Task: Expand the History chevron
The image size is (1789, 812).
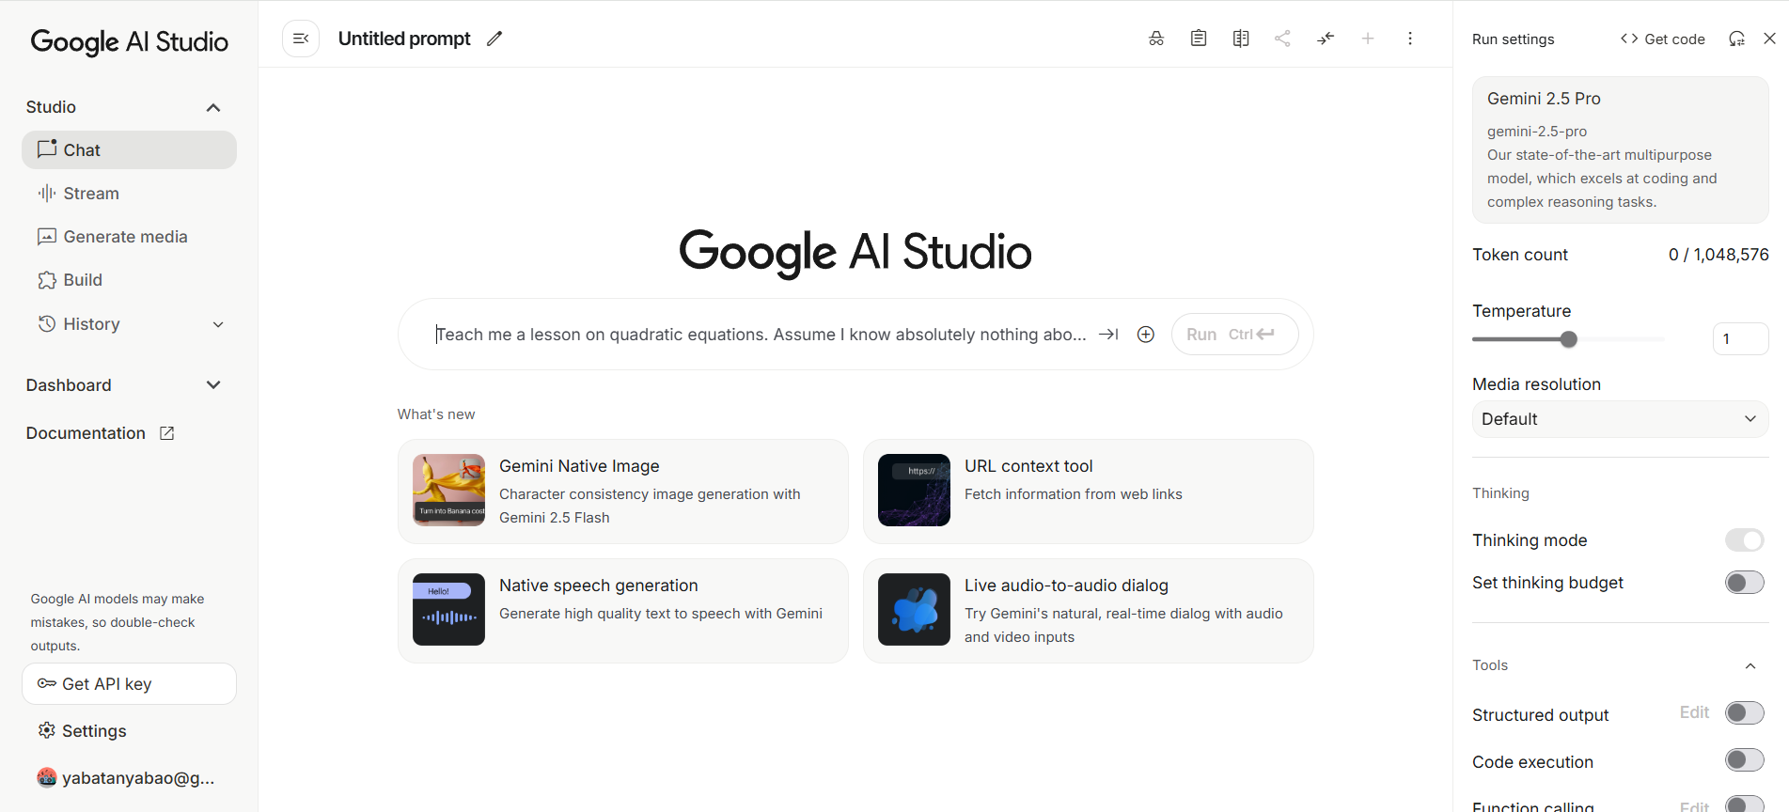Action: pyautogui.click(x=218, y=324)
